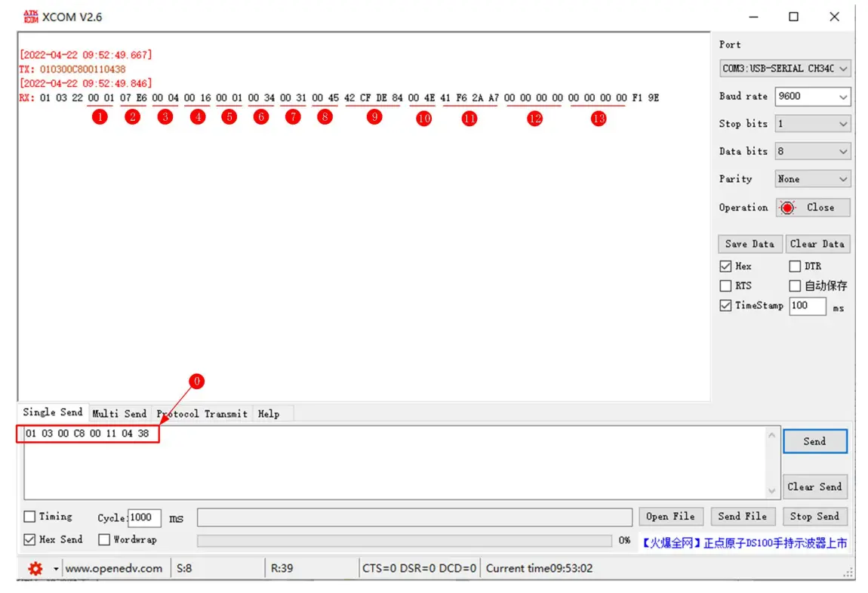Screen dimensions: 868x593
Task: Click the F1 9E CRC bytes
Action: point(645,98)
